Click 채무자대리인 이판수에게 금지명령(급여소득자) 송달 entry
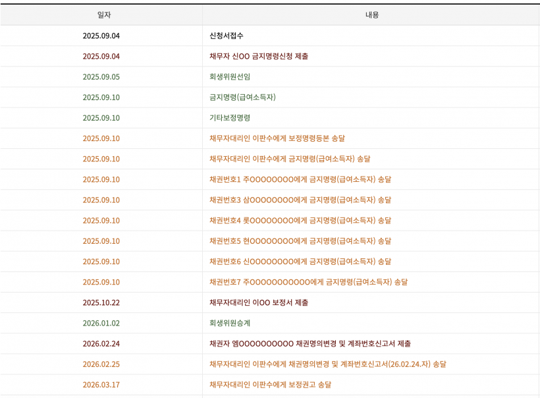 pyautogui.click(x=290, y=159)
